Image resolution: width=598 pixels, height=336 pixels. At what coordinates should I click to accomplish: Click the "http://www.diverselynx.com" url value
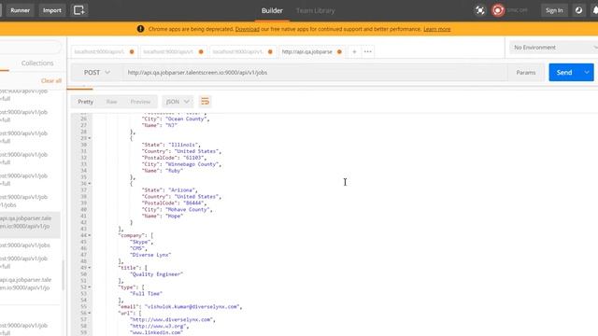point(171,319)
